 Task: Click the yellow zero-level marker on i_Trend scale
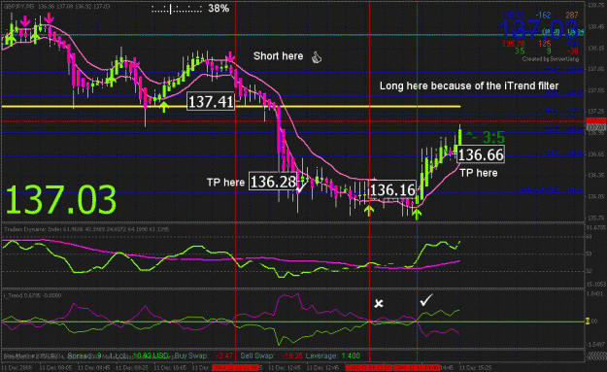click(588, 321)
